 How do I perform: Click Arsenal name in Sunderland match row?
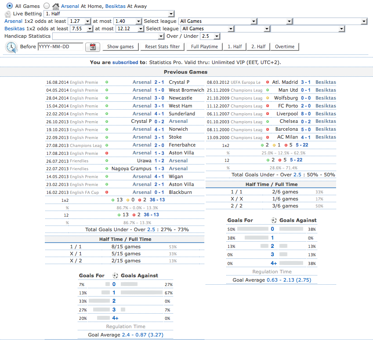[142, 114]
